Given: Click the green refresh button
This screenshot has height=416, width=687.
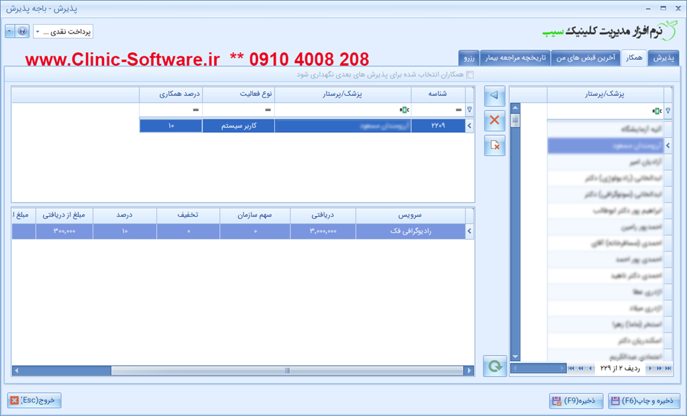Looking at the screenshot, I should 494,366.
